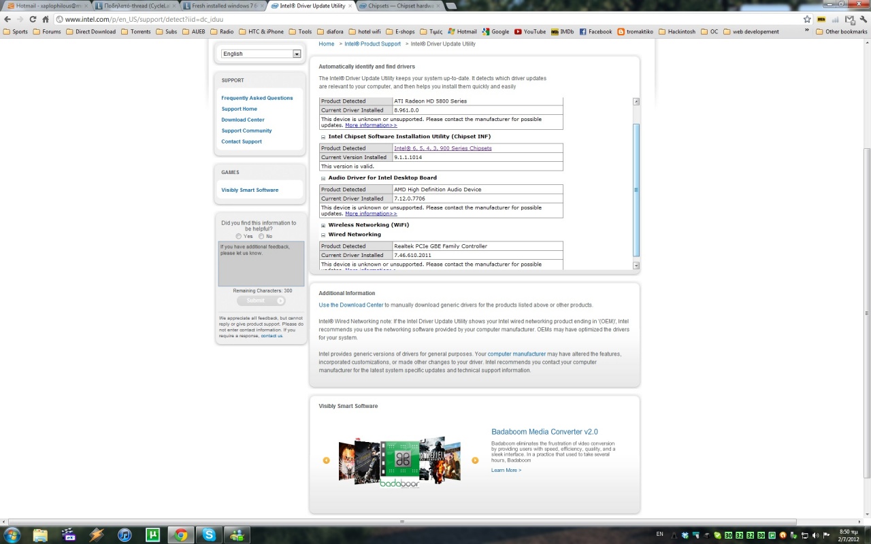Open Frequently Asked Questions link

click(x=257, y=98)
